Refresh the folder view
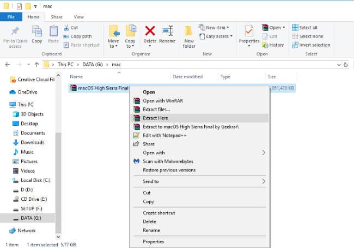 tap(346, 65)
